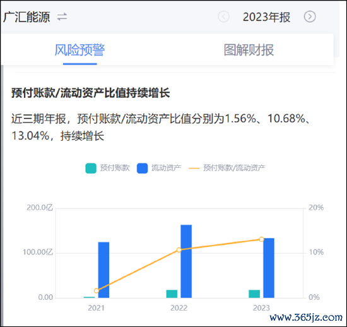Switch to the 风险预警 tab

(79, 50)
